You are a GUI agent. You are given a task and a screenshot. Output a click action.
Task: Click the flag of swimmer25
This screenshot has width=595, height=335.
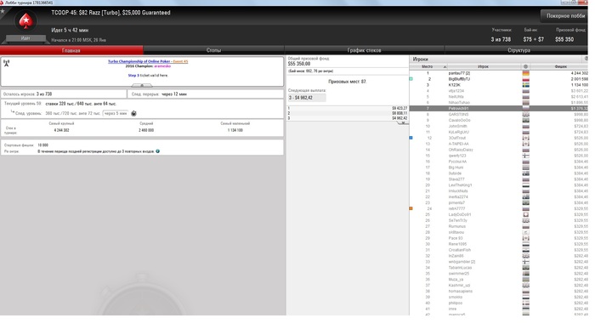tap(525, 274)
